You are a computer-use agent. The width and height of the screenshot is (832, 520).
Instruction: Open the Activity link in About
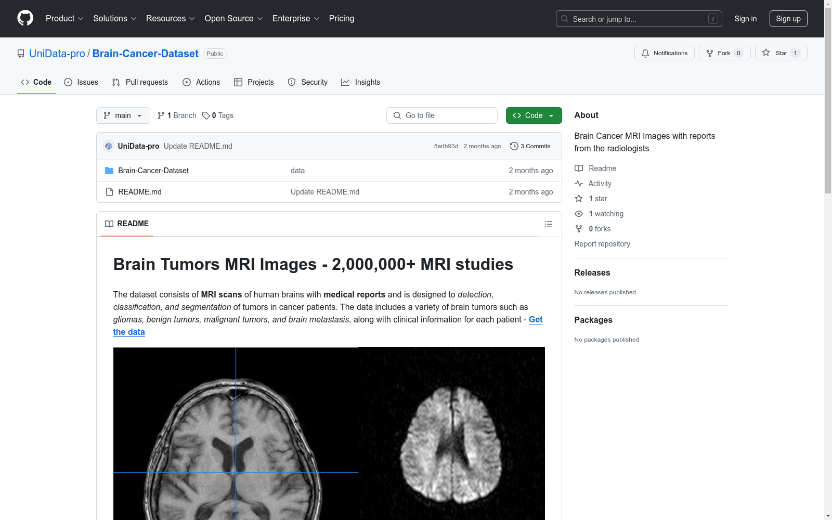coord(593,184)
